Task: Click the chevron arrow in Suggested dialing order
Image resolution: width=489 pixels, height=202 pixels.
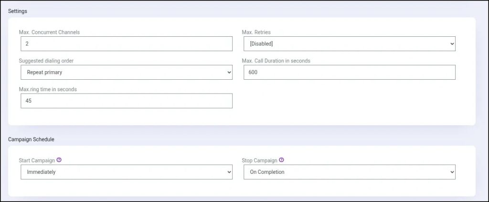Action: click(229, 73)
